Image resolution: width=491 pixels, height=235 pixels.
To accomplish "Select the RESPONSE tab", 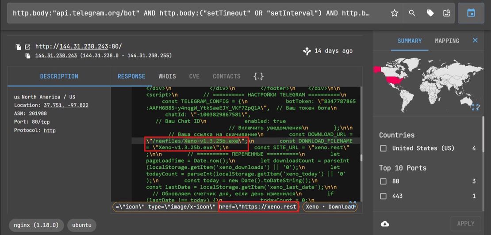I will coord(131,76).
